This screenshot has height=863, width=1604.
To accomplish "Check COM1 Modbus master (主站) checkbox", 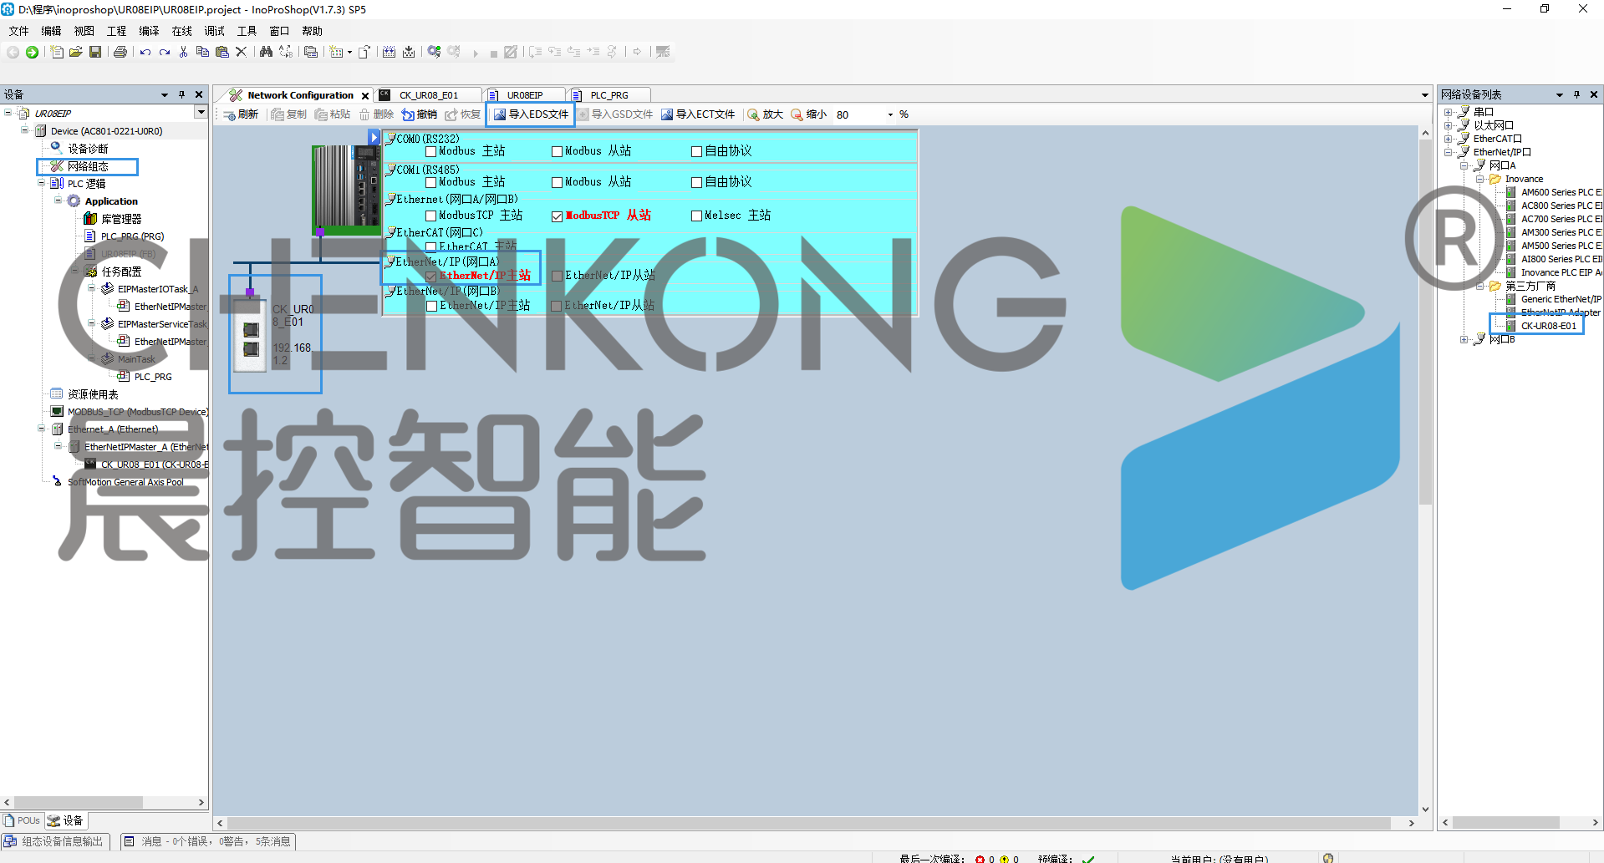I will click(431, 182).
